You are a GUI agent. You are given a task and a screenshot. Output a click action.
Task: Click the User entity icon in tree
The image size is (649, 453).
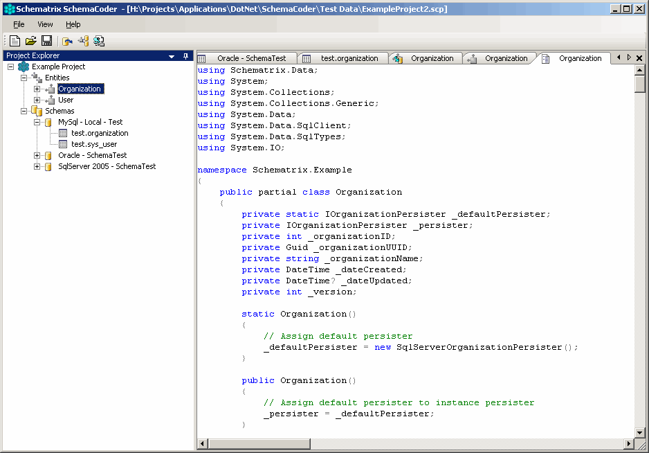point(50,100)
